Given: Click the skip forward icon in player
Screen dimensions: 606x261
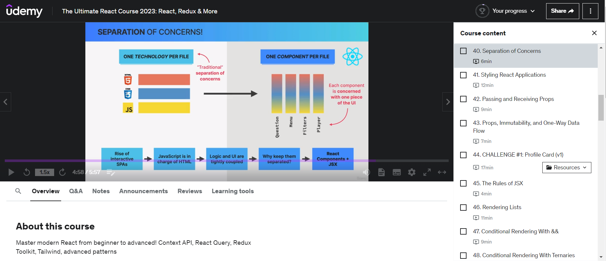Looking at the screenshot, I should [62, 173].
